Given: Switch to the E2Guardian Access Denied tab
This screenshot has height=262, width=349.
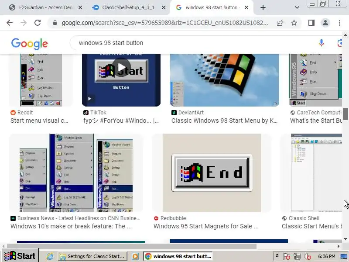Looking at the screenshot, I should click(x=45, y=7).
